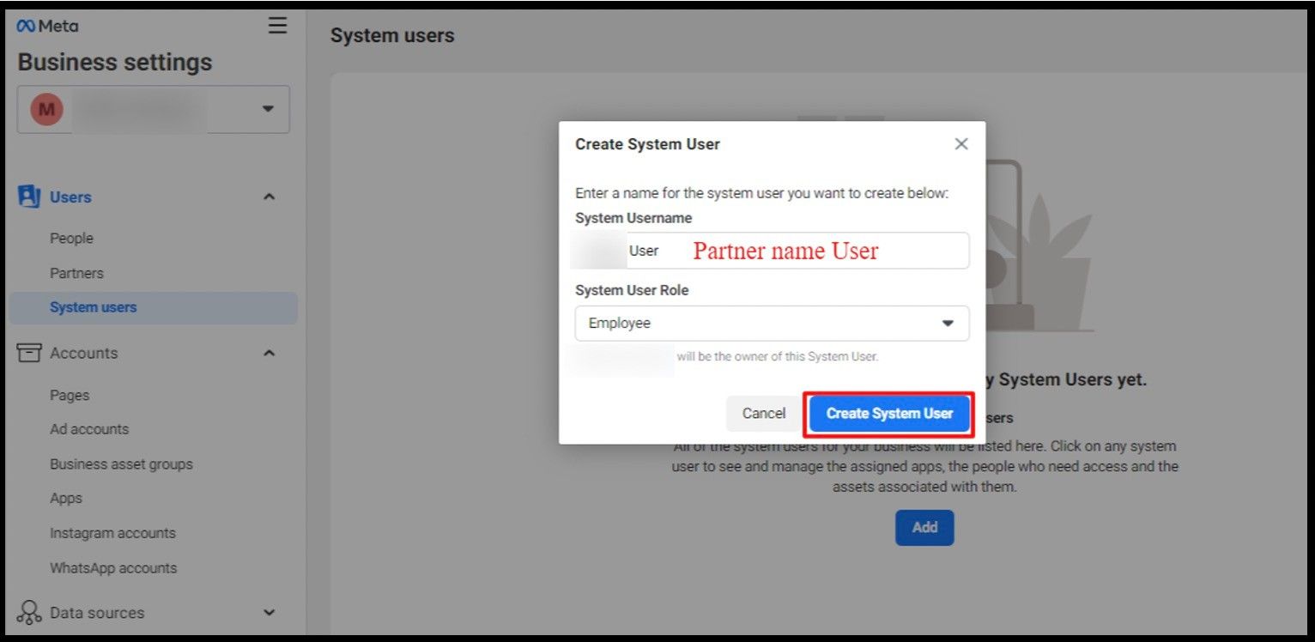Click the Create System User button
Image resolution: width=1315 pixels, height=642 pixels.
888,414
